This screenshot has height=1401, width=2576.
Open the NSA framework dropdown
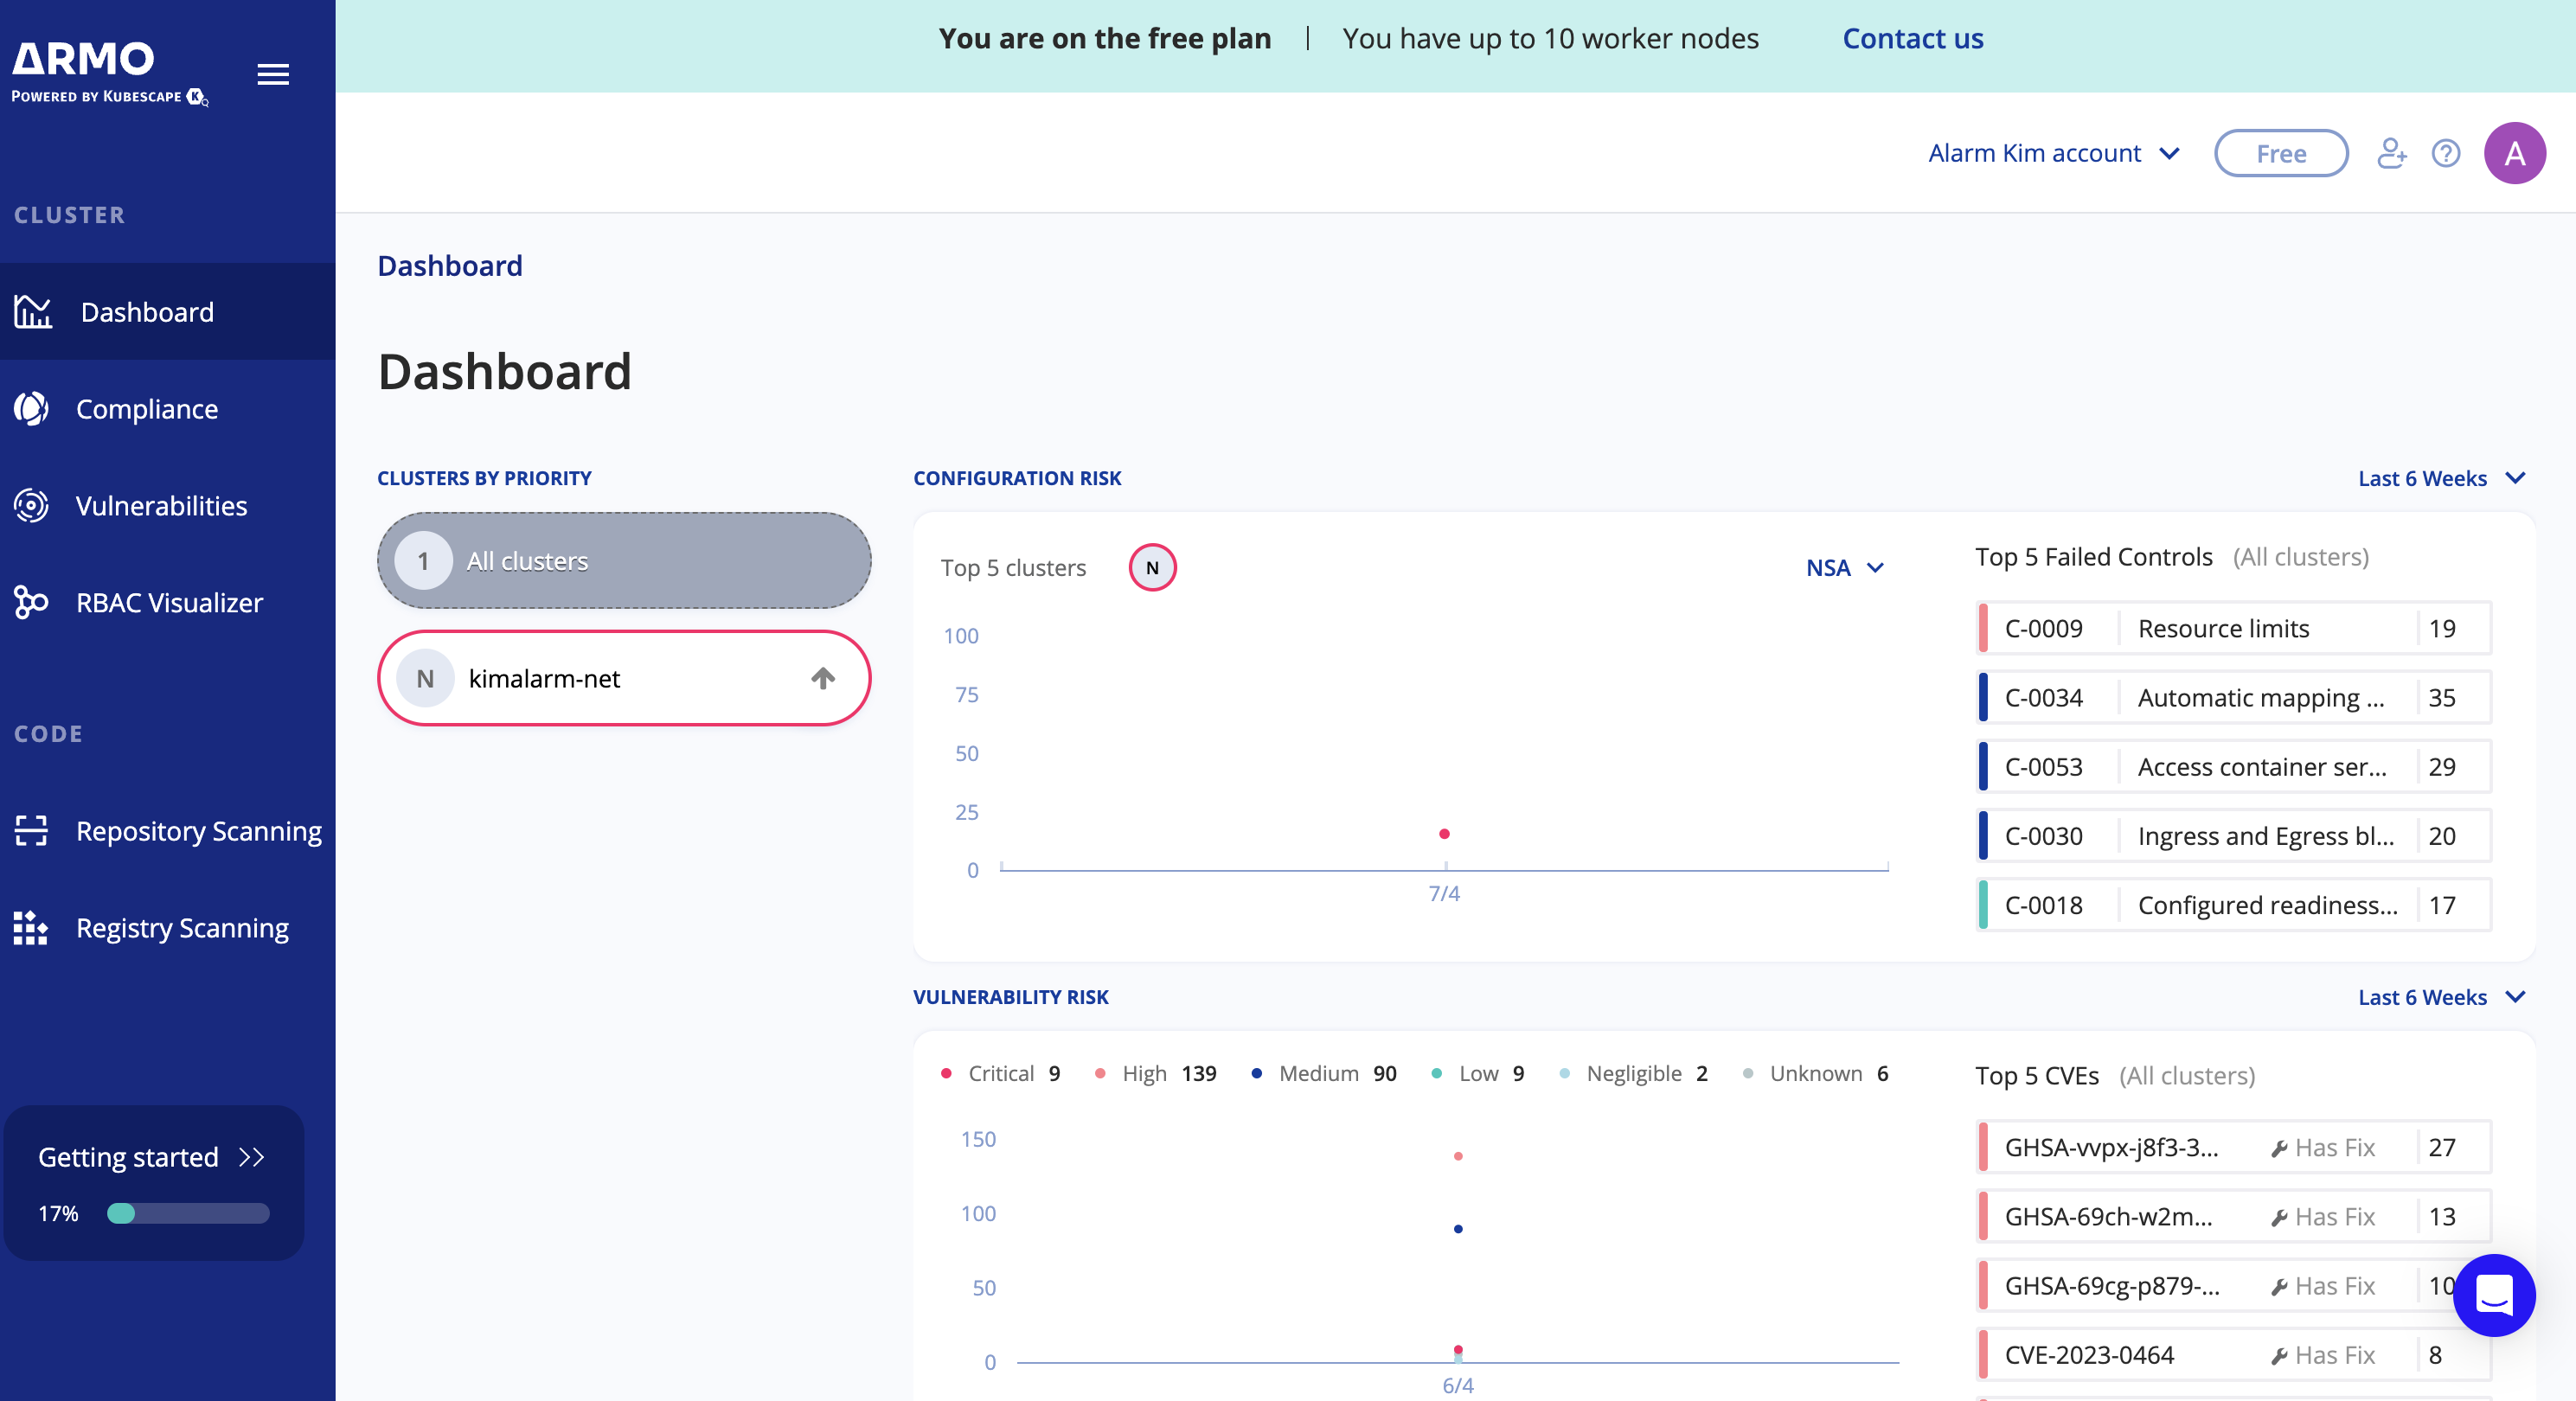click(x=1844, y=567)
